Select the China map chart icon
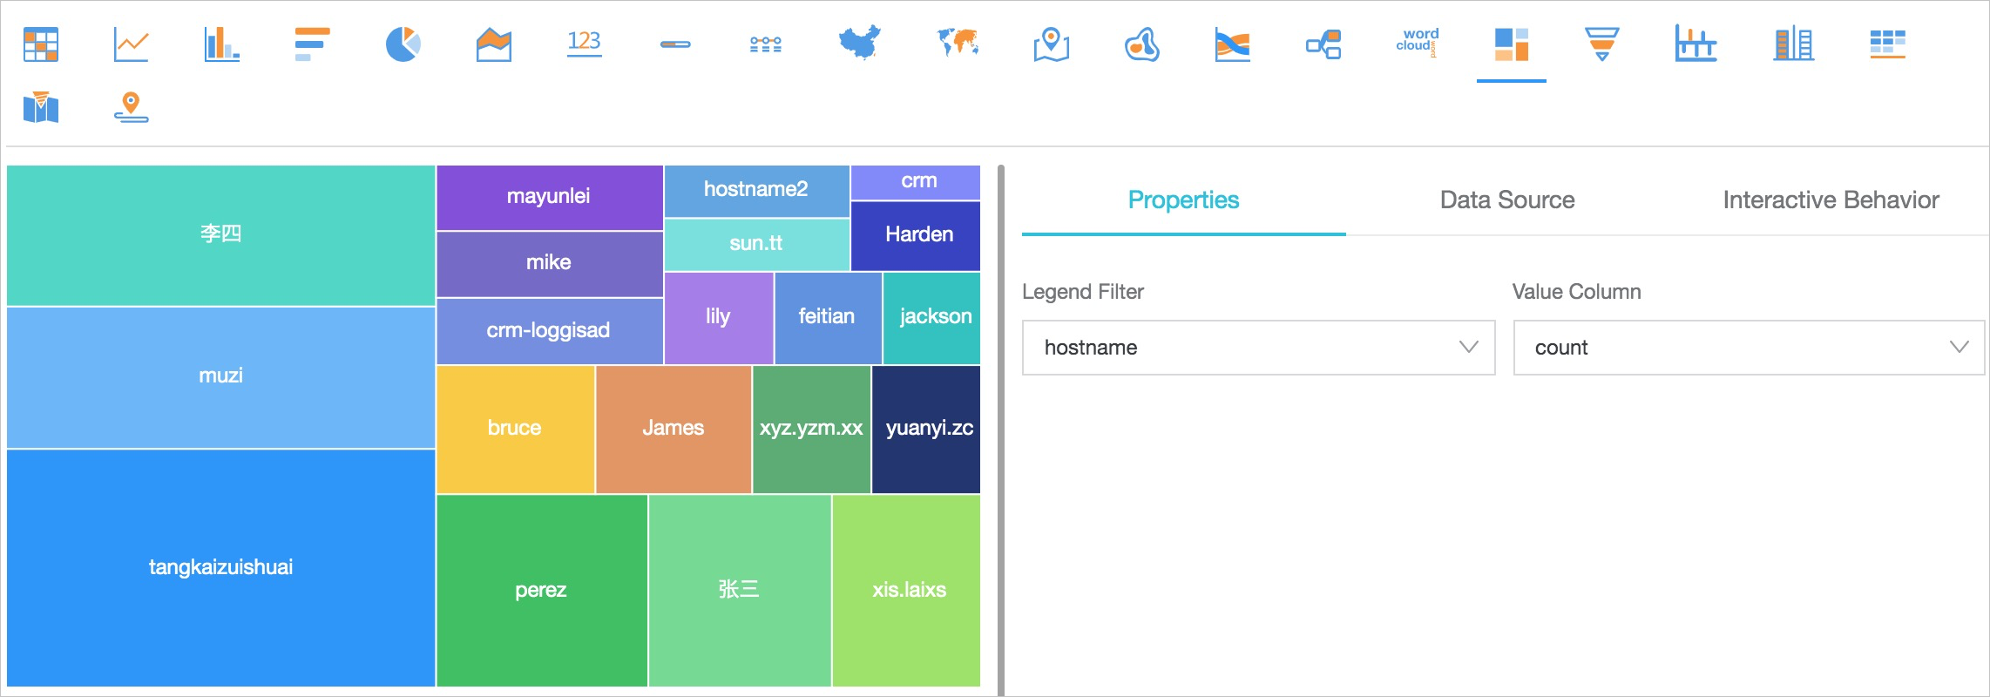 859,44
